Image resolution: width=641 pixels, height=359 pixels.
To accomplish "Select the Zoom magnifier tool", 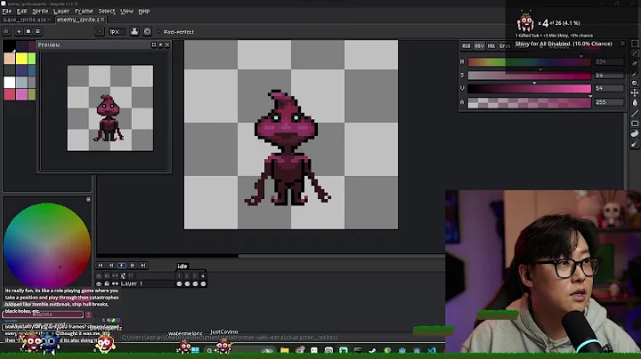I will (x=635, y=84).
